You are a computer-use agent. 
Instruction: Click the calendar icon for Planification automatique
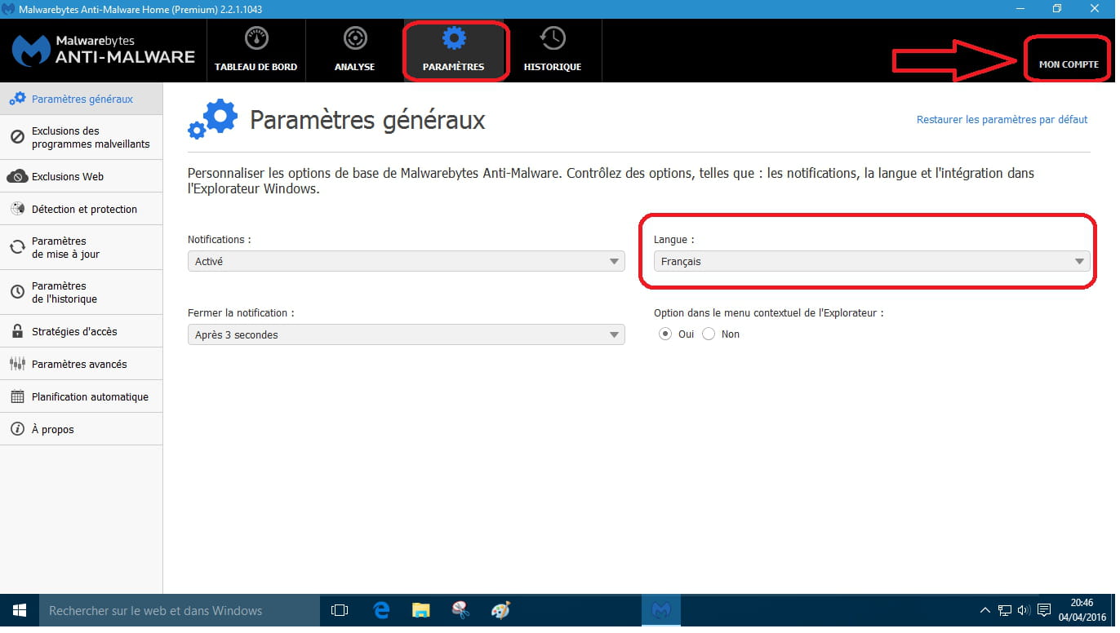[x=17, y=397]
